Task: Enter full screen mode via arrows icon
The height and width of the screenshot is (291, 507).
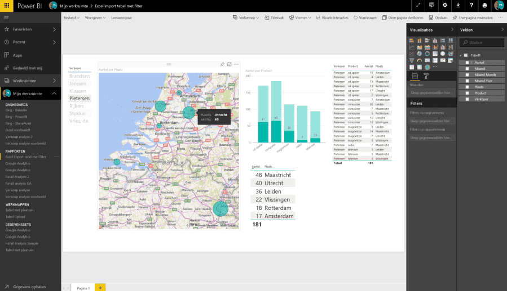Action: point(418,5)
